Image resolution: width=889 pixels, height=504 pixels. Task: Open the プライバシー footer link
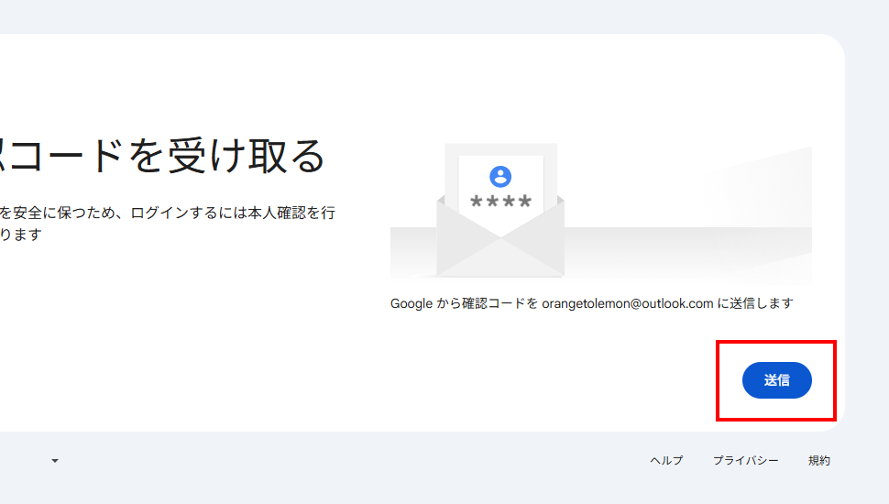coord(745,461)
